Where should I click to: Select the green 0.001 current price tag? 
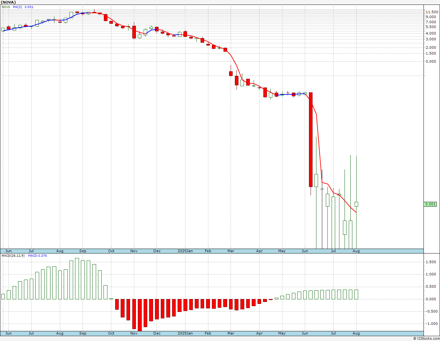pyautogui.click(x=431, y=204)
